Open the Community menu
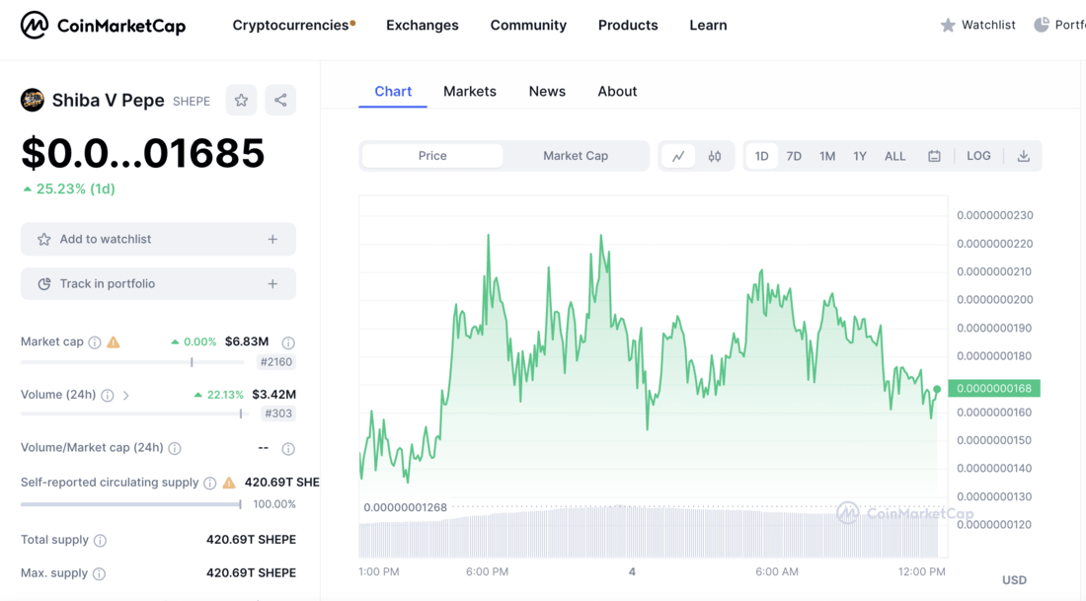 coord(528,25)
